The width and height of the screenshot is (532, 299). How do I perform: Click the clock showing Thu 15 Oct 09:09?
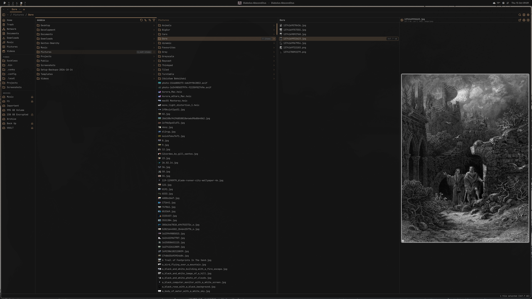520,3
